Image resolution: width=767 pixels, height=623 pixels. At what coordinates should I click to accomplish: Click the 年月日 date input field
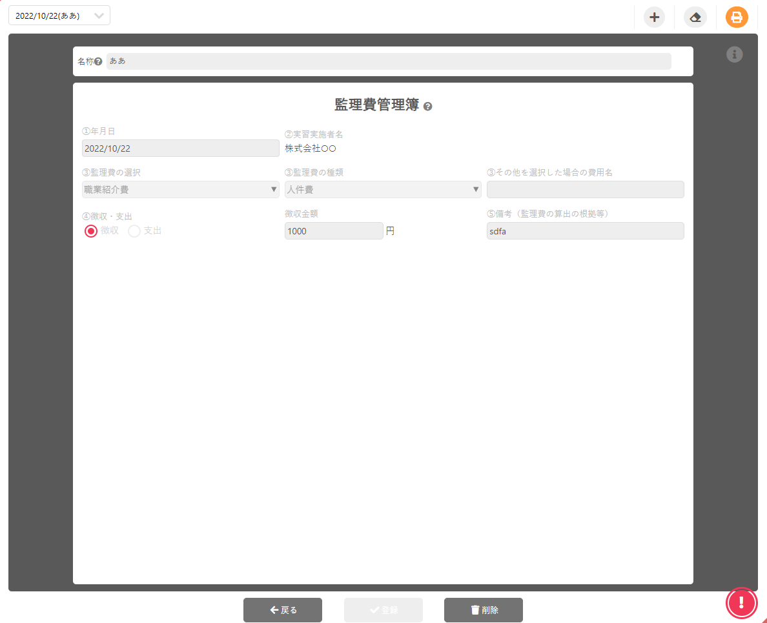click(x=181, y=148)
